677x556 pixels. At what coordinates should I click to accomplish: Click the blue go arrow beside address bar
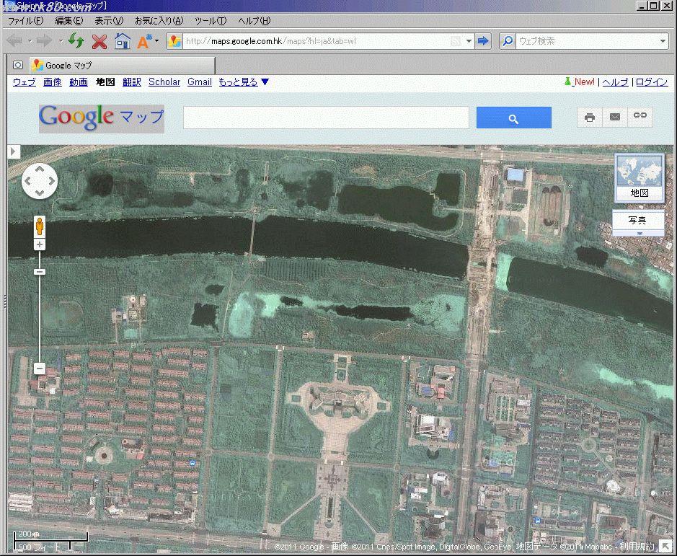tap(483, 41)
